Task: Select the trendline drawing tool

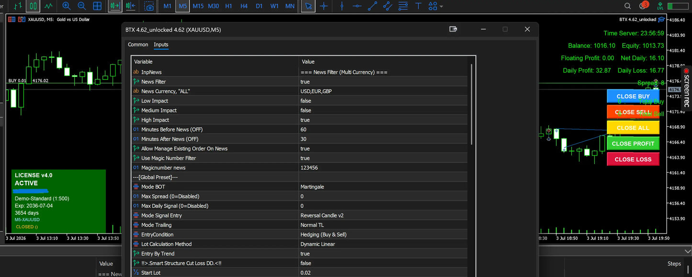Action: pyautogui.click(x=373, y=6)
